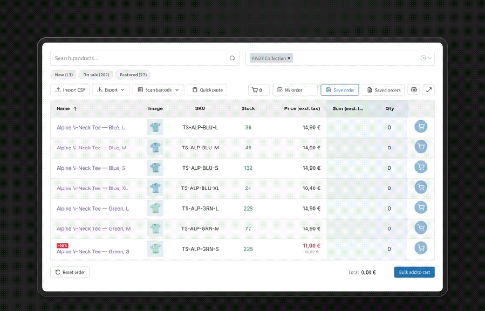Screen dimensions: 485x311
Task: Click Sum (excl. tax) column header
Action: tap(347, 108)
